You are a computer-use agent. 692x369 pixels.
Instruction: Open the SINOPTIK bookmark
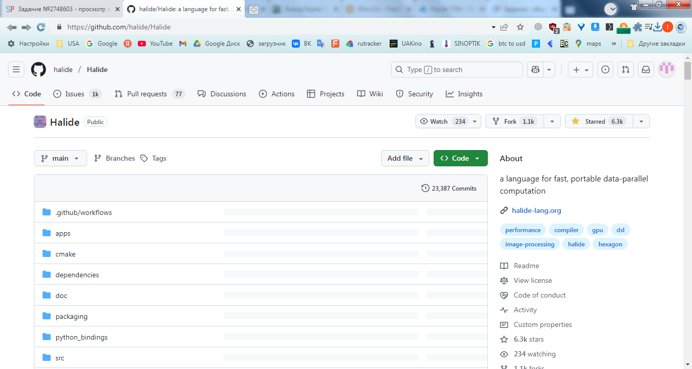point(462,44)
